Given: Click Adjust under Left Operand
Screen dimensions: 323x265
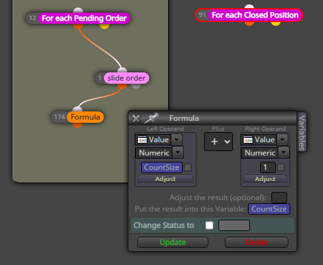Looking at the screenshot, I should coord(166,179).
